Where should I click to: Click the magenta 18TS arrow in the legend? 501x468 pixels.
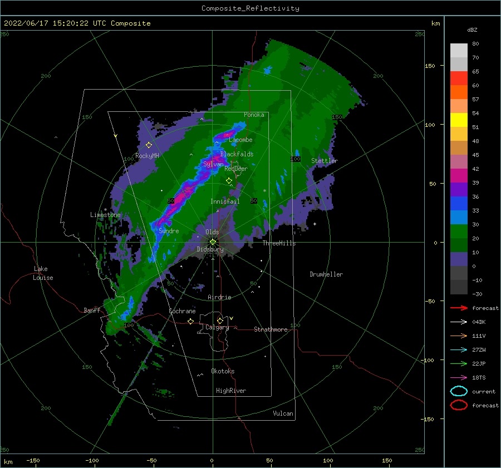tap(459, 378)
